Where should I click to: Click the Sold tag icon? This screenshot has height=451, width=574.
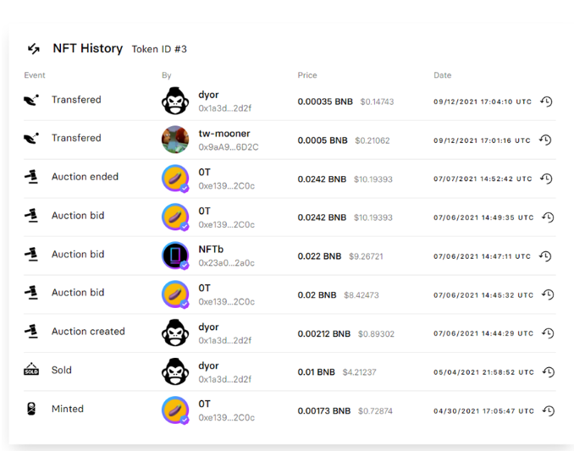tap(30, 370)
